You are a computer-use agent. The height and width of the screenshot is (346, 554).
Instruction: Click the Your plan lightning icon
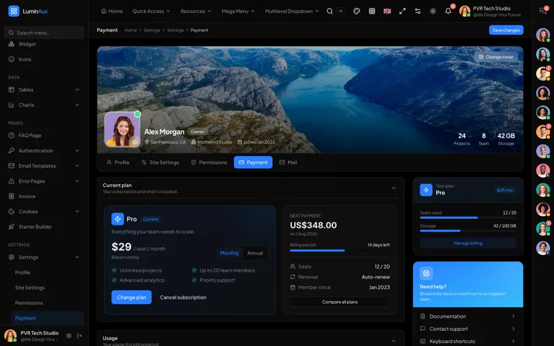coord(426,190)
